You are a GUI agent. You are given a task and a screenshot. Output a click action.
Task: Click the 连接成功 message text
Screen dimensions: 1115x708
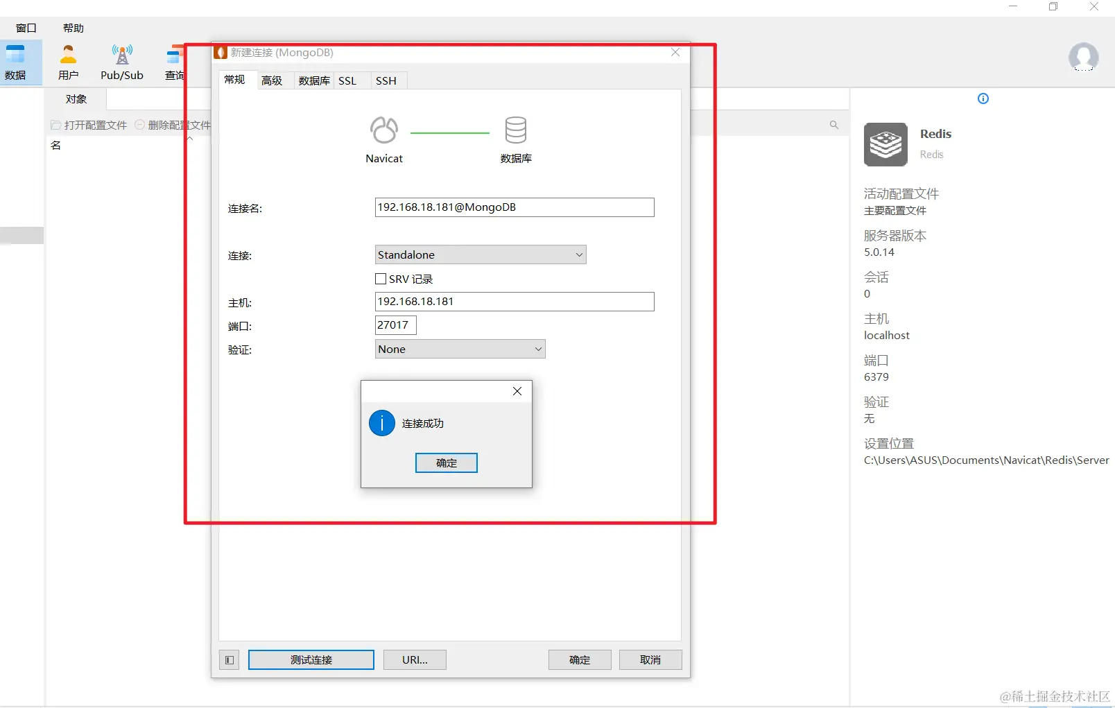tap(422, 423)
